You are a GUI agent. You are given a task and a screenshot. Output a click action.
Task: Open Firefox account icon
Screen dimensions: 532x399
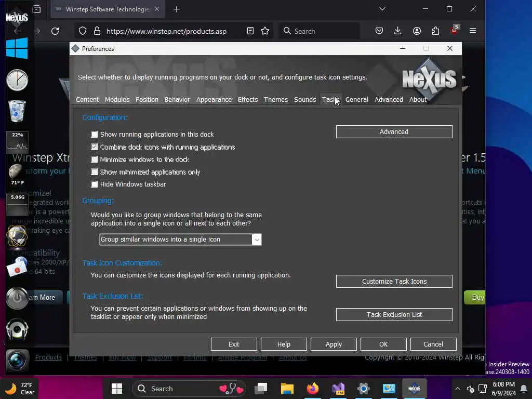coord(417,31)
